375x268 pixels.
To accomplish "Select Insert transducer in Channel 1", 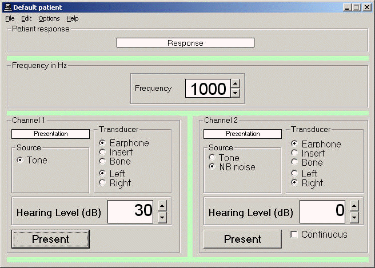I will pos(102,152).
